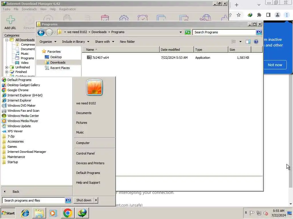
Task: Click the Chrome new tab plus button
Action: (237, 5)
